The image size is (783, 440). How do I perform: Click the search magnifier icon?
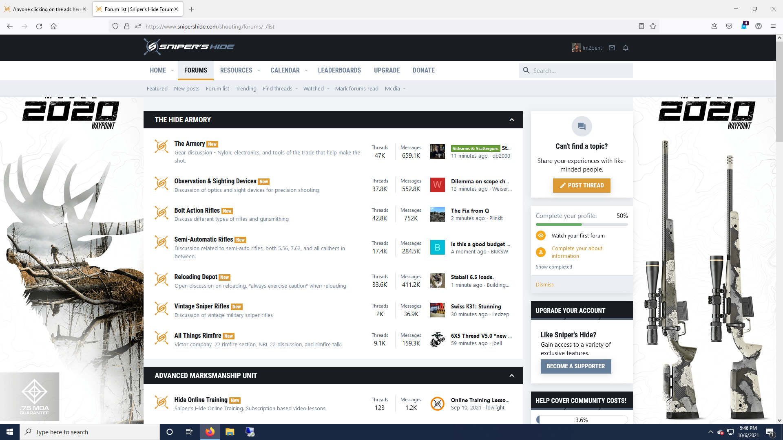(526, 70)
